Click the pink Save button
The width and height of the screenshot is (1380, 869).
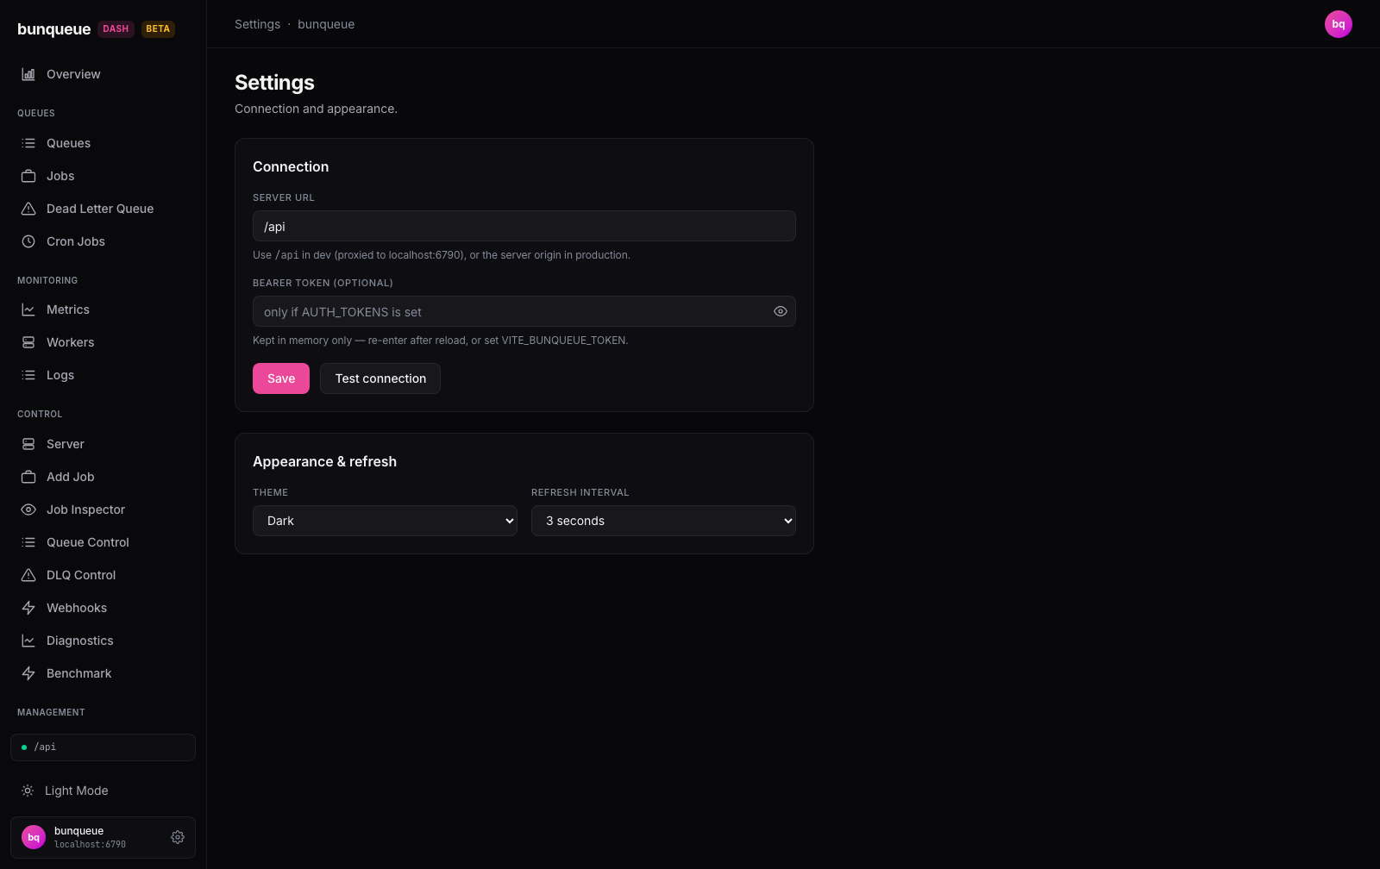click(281, 378)
